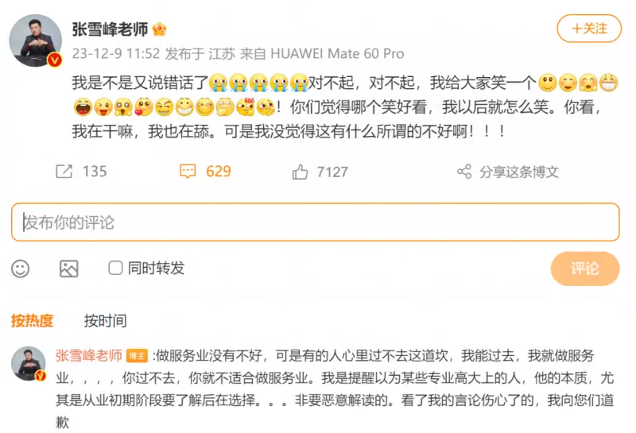Image resolution: width=636 pixels, height=433 pixels.
Task: Open the orange V verification badge on the post avatar
Action: 54,60
